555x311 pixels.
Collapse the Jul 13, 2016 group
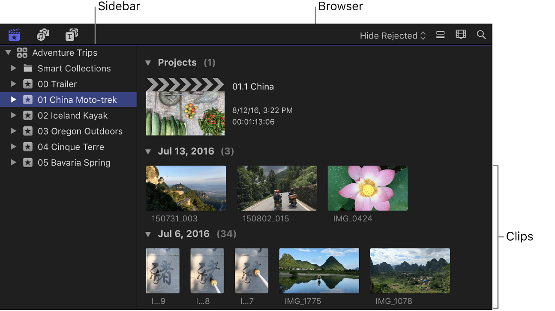pyautogui.click(x=148, y=151)
